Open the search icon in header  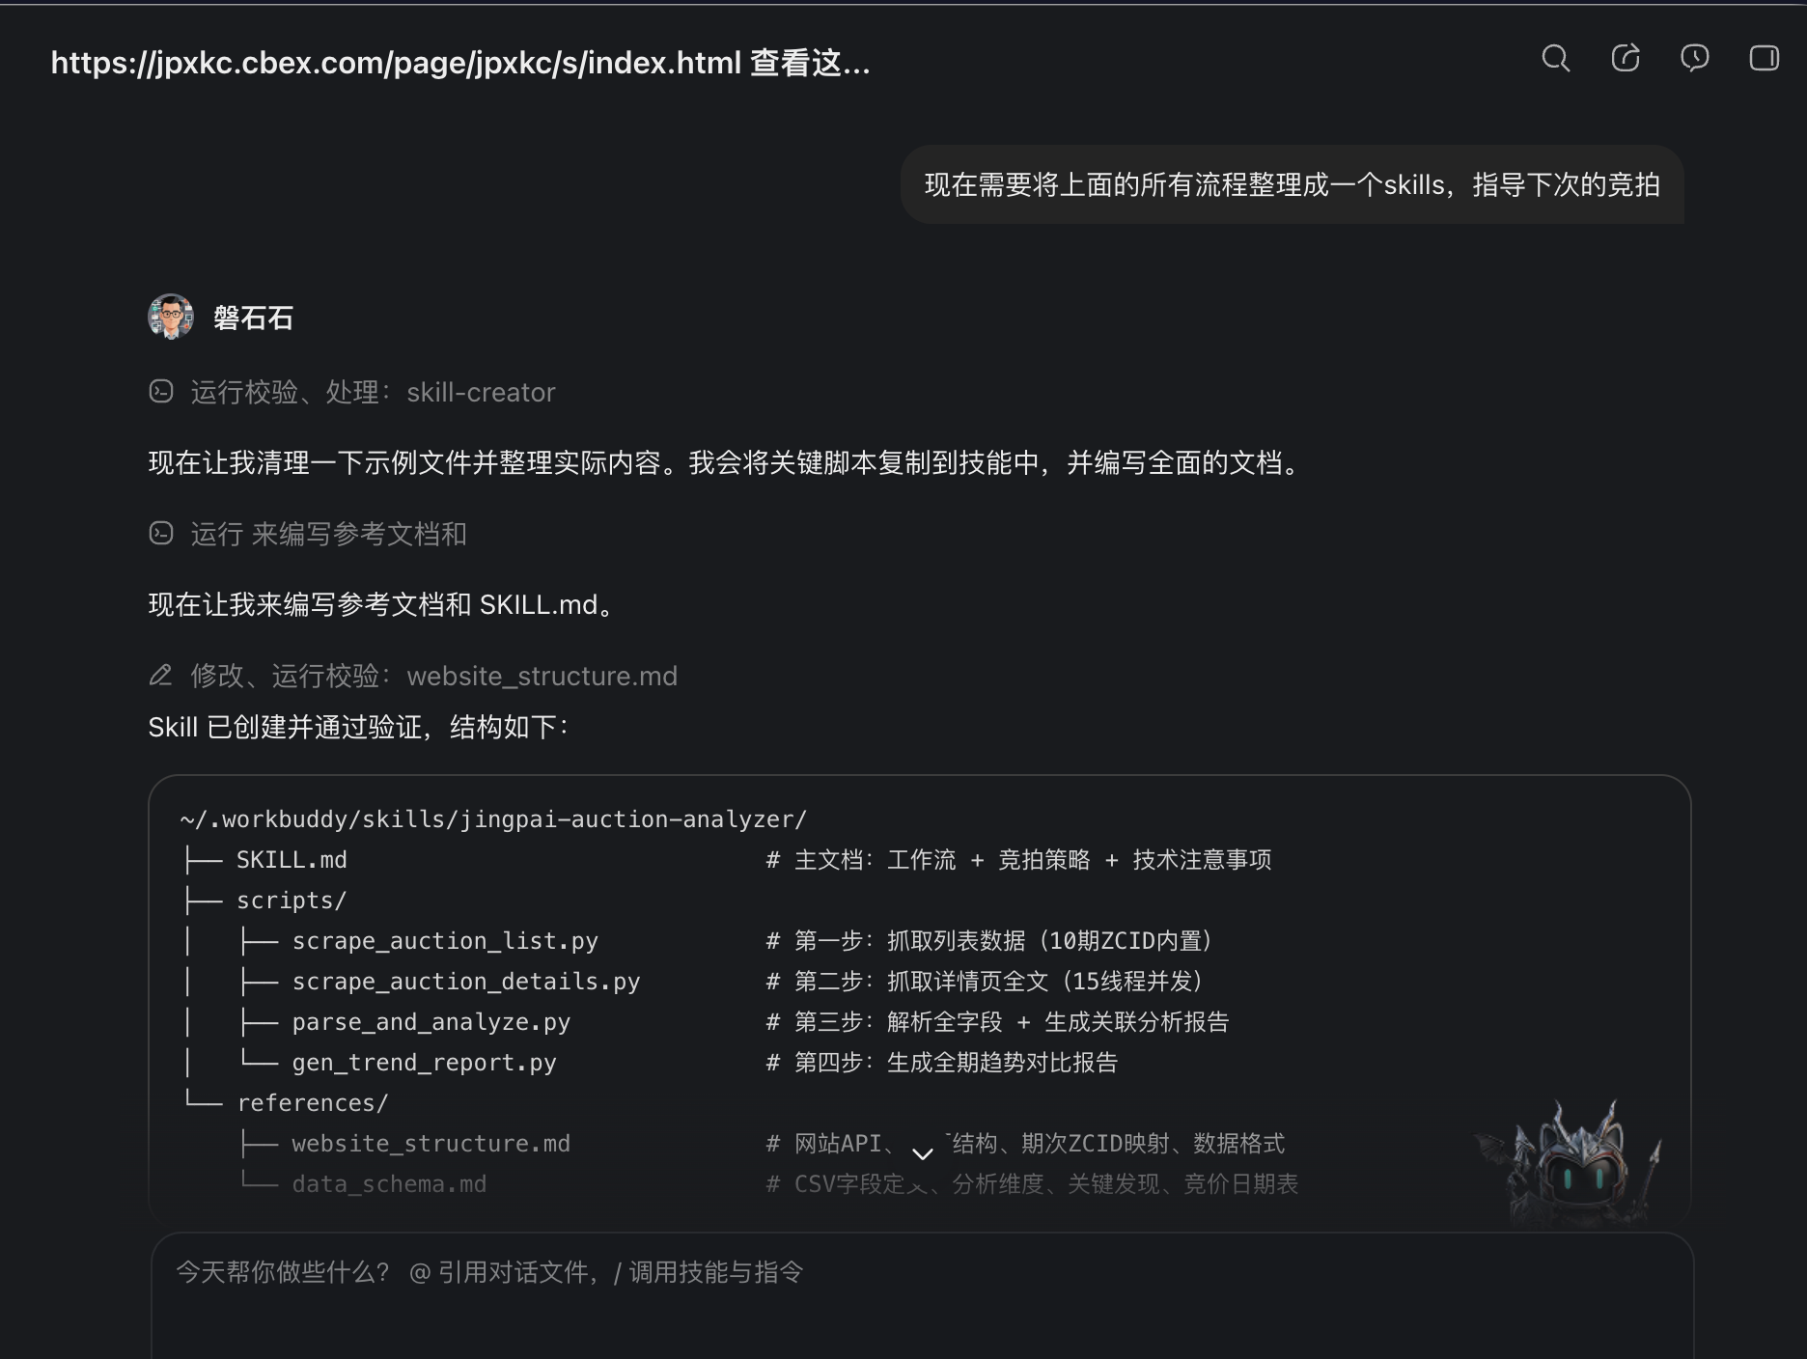pyautogui.click(x=1555, y=59)
